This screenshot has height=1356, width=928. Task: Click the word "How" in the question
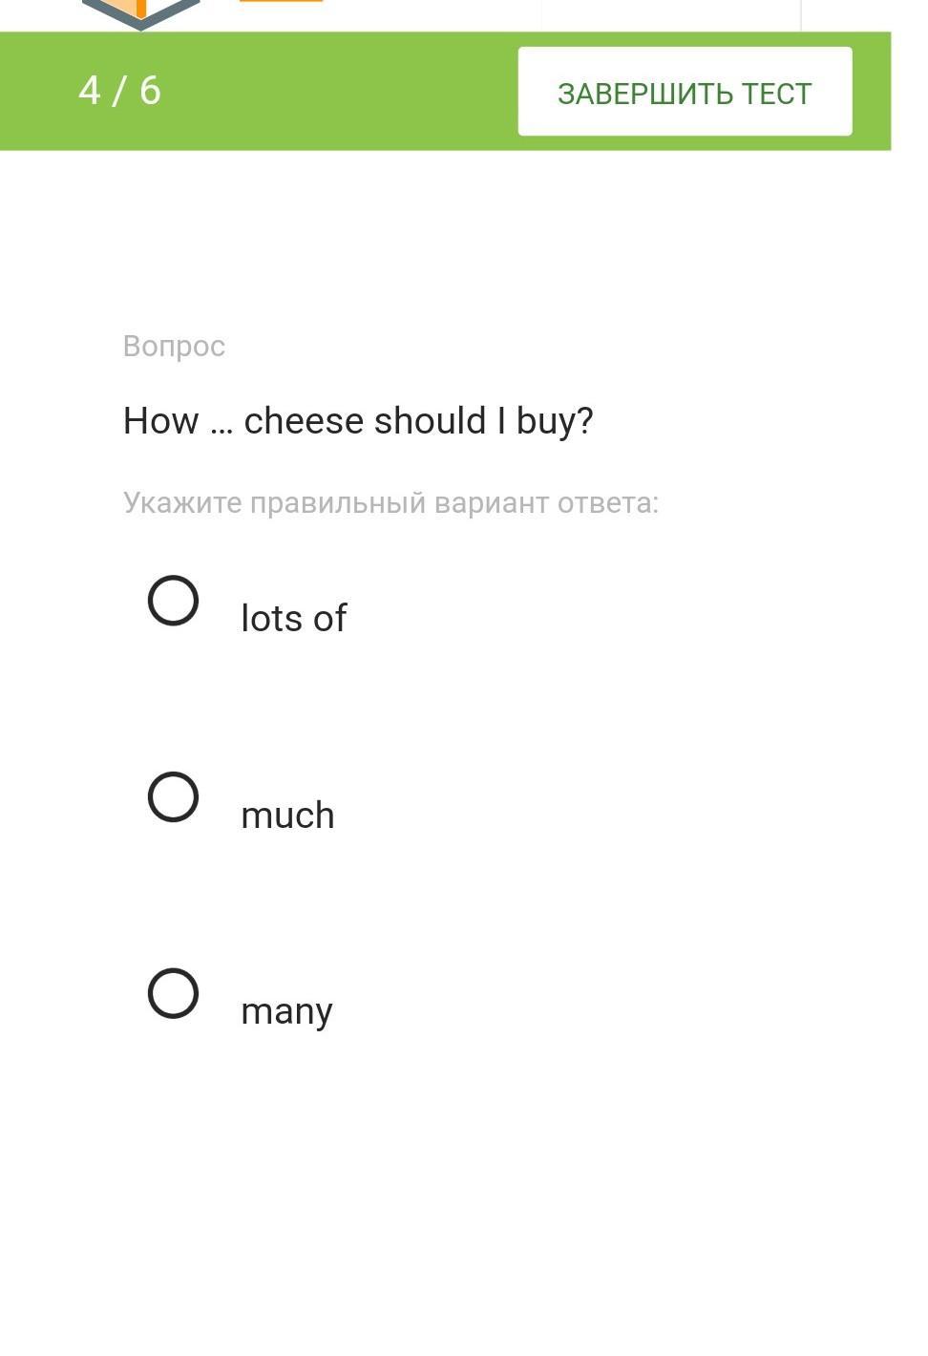click(x=160, y=421)
